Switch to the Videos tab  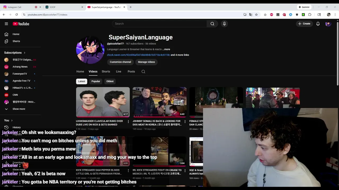[x=93, y=72]
